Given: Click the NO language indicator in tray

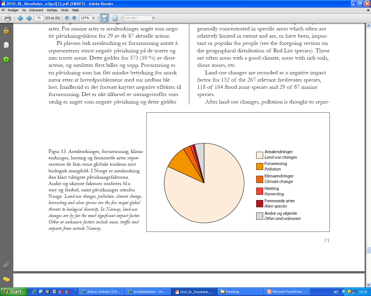Looking at the screenshot, I should click(336, 292).
